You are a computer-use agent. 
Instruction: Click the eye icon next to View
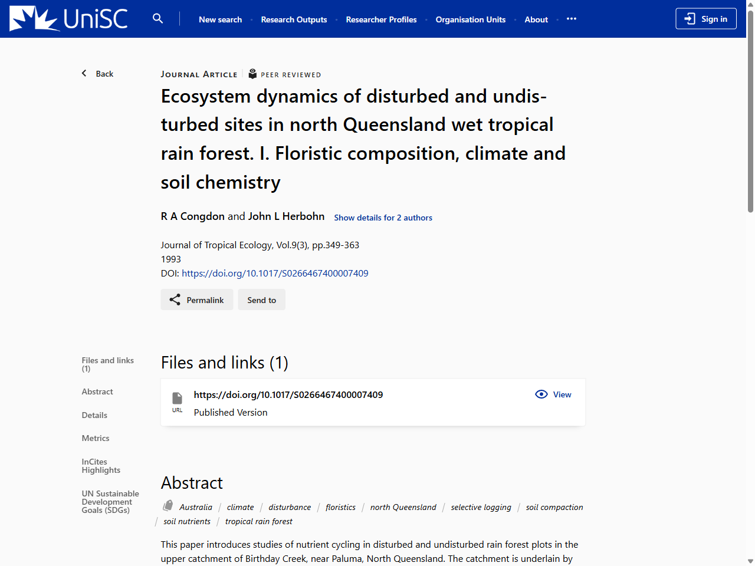point(541,394)
